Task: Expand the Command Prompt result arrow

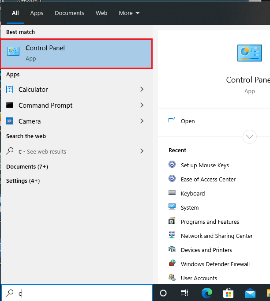Action: coord(142,105)
